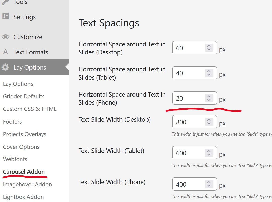Click the Customize eye icon
Image resolution: width=272 pixels, height=202 pixels.
[5, 37]
